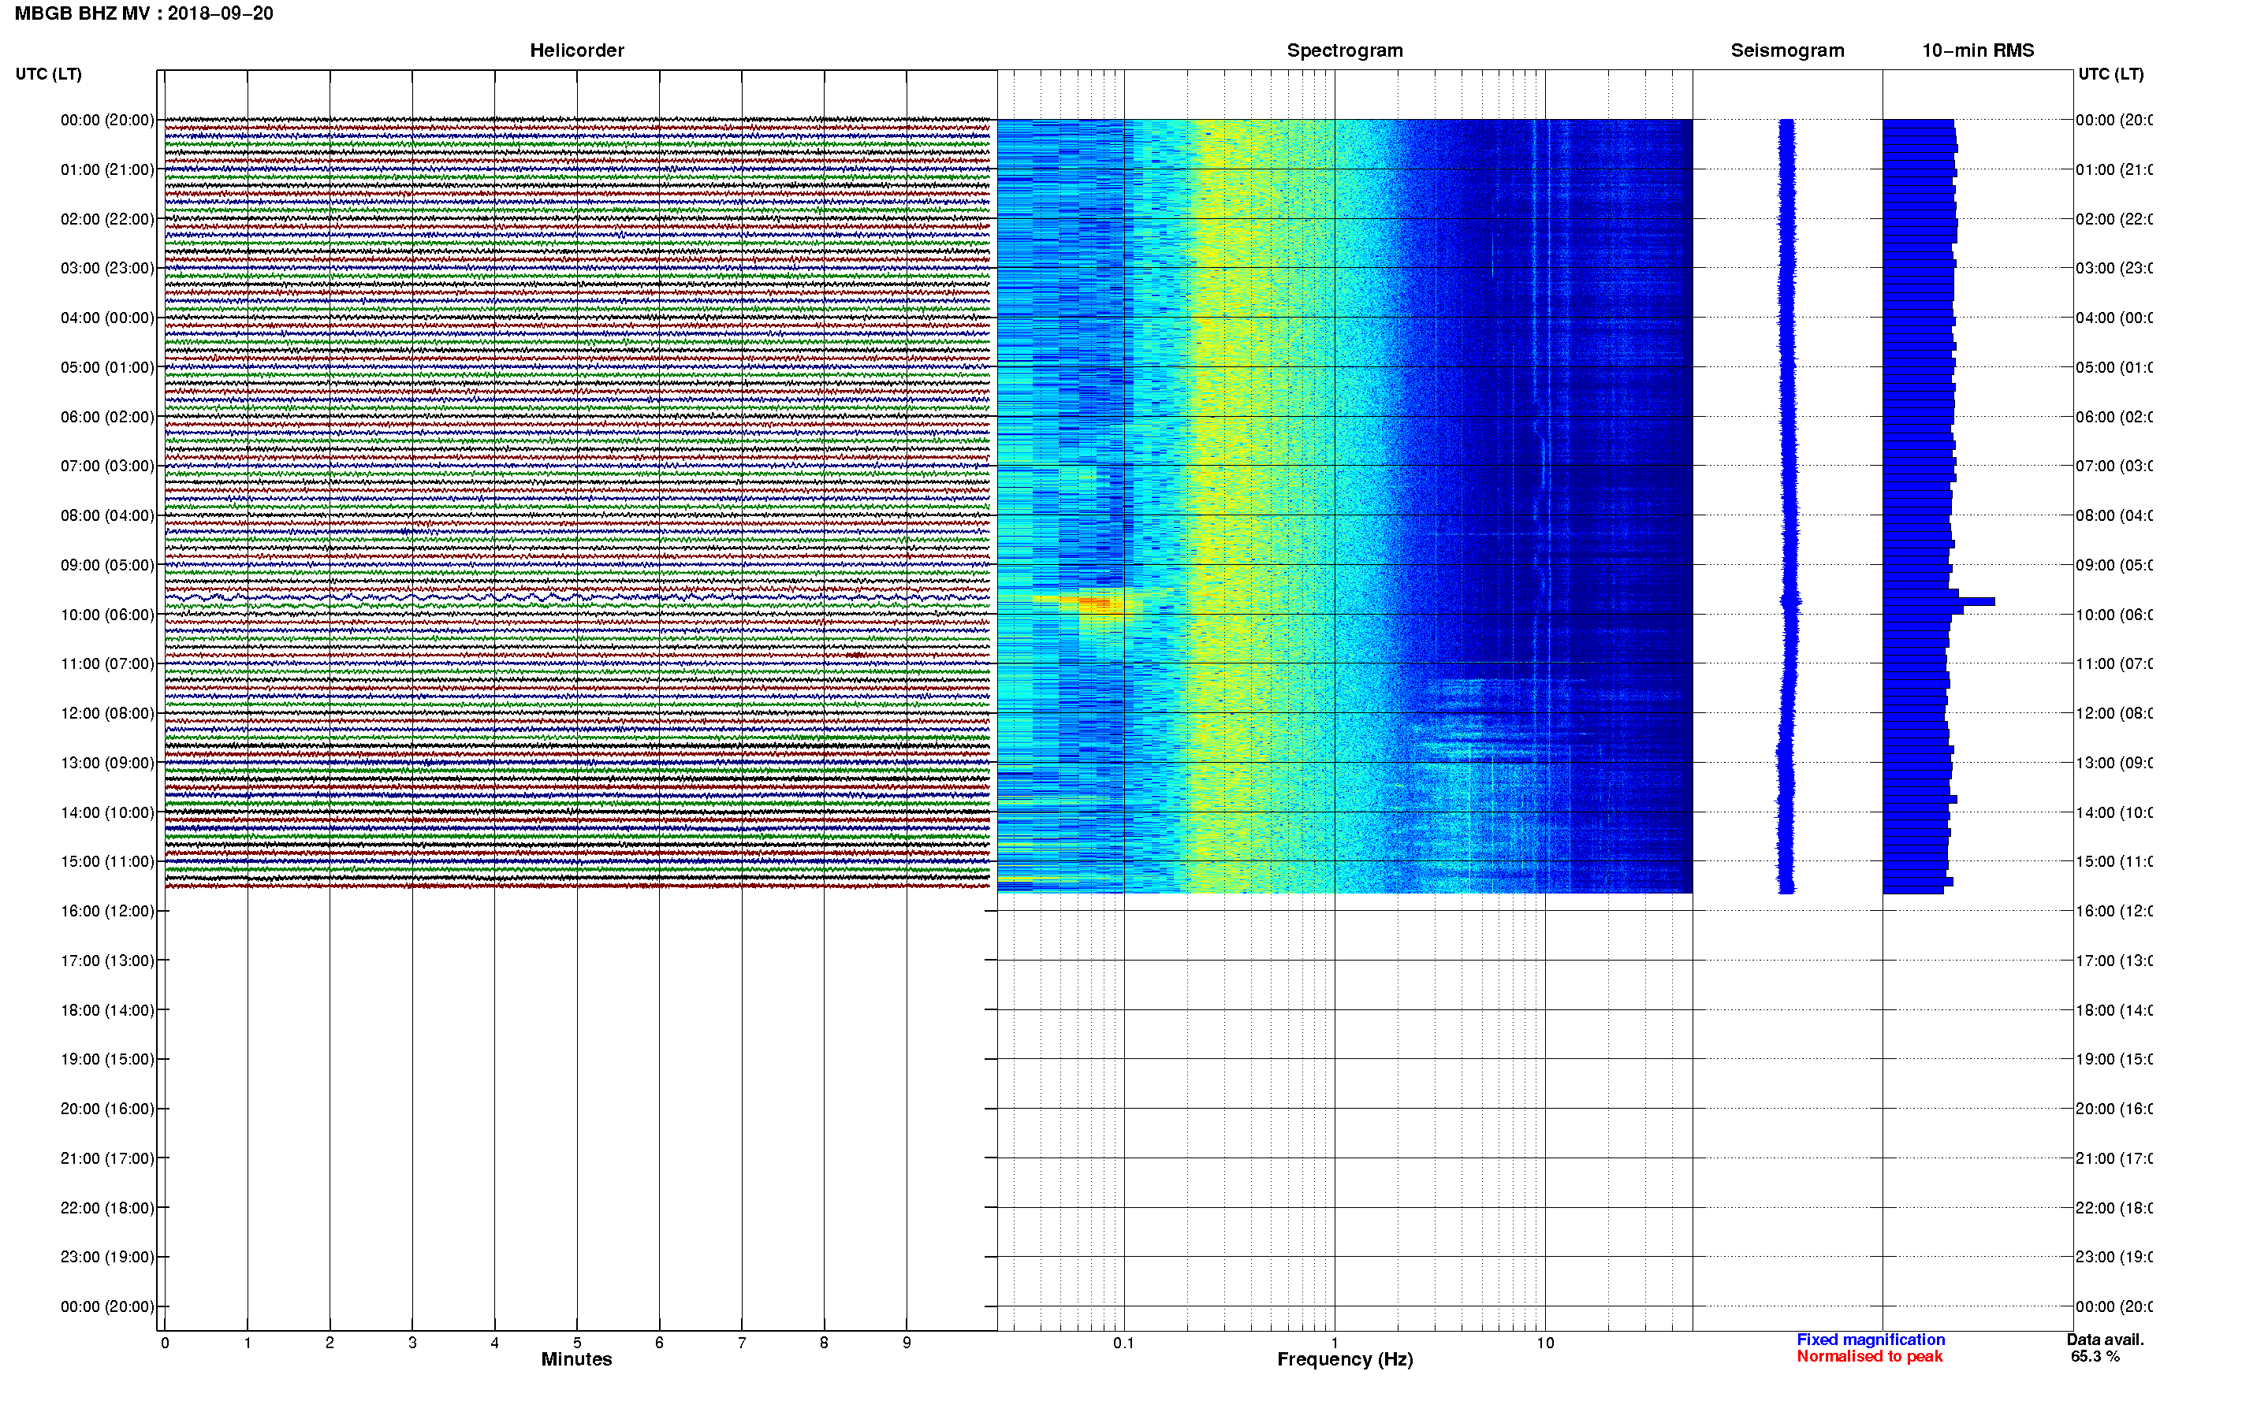This screenshot has height=1401, width=2242.
Task: Select the left '17:00 (13:00)' time label
Action: (x=107, y=961)
